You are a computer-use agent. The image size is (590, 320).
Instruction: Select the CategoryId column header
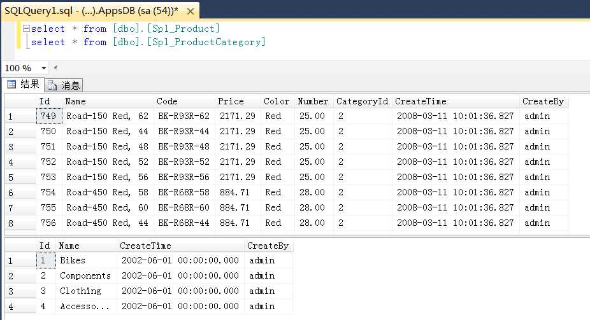pyautogui.click(x=361, y=101)
